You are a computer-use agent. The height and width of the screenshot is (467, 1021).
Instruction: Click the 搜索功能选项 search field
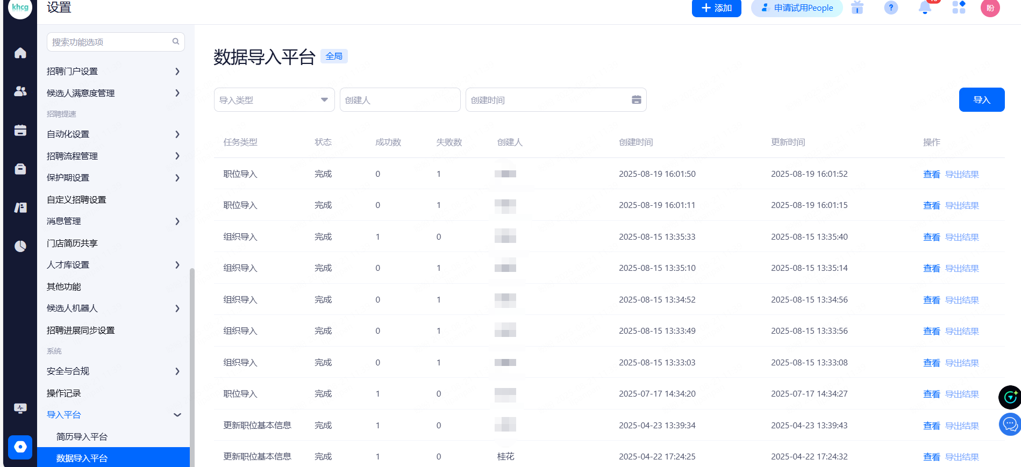coord(110,42)
